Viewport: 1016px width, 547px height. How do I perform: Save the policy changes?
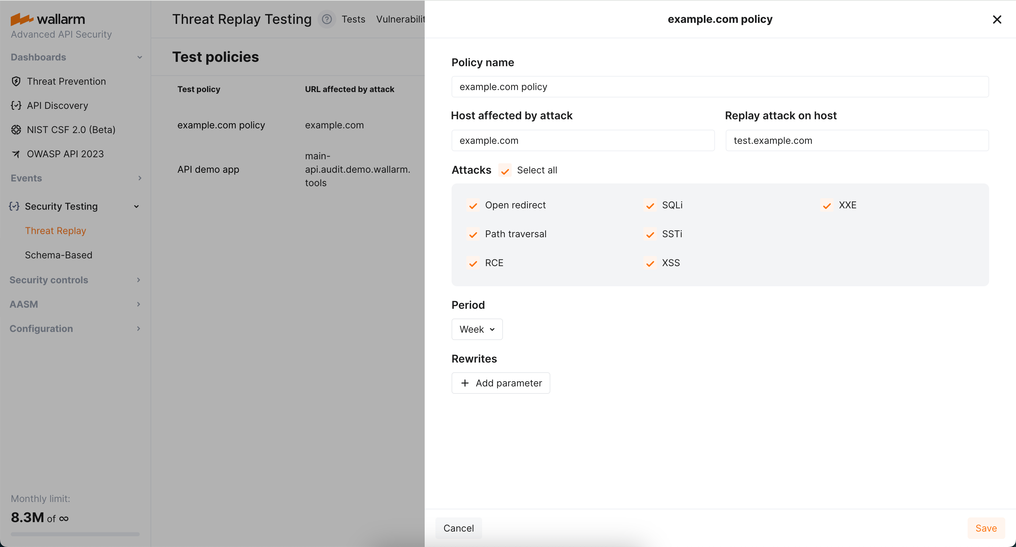click(986, 528)
